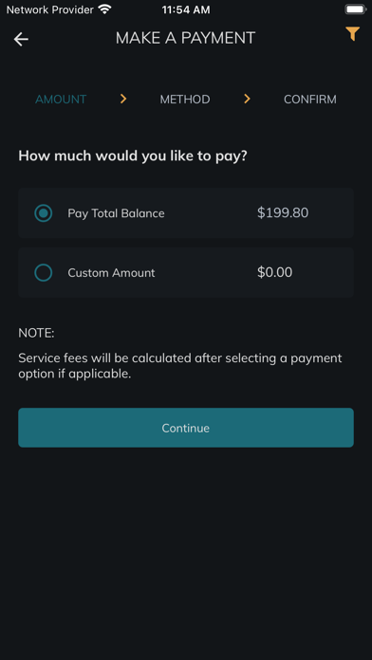
Task: Tap the battery indicator icon
Action: (x=355, y=9)
